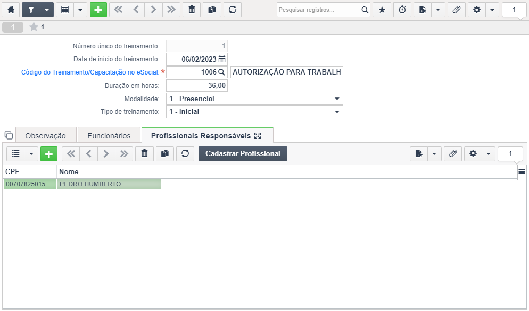Go to next record in top toolbar
Viewport: 529px width, 311px height.
[x=153, y=10]
